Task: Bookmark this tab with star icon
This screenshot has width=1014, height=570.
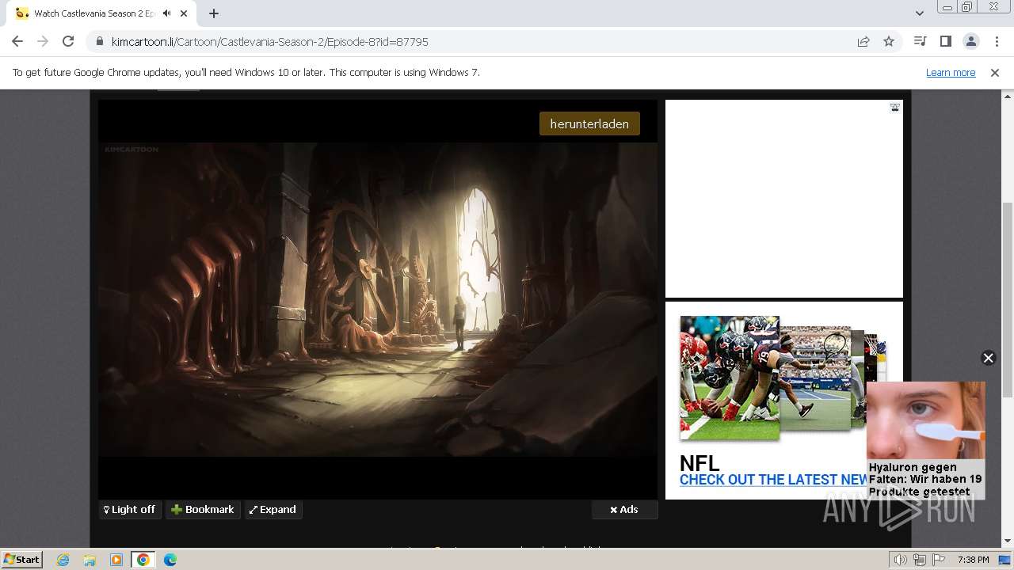Action: pos(889,41)
